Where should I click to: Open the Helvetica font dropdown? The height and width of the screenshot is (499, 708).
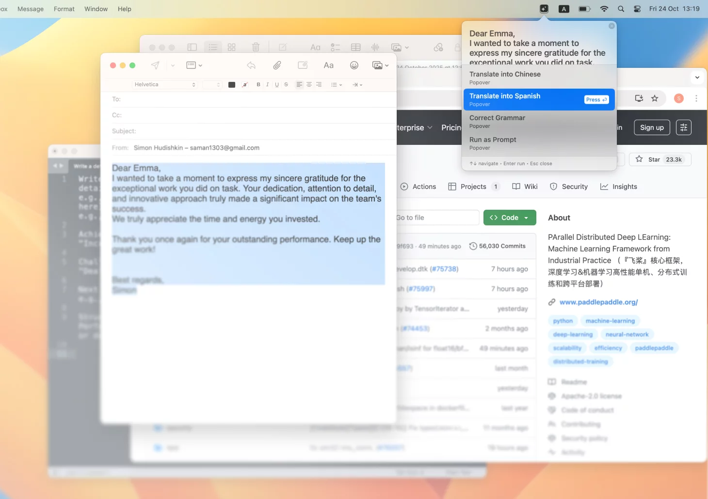click(165, 85)
